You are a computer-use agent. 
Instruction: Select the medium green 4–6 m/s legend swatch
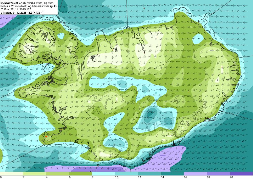click(x=57, y=174)
